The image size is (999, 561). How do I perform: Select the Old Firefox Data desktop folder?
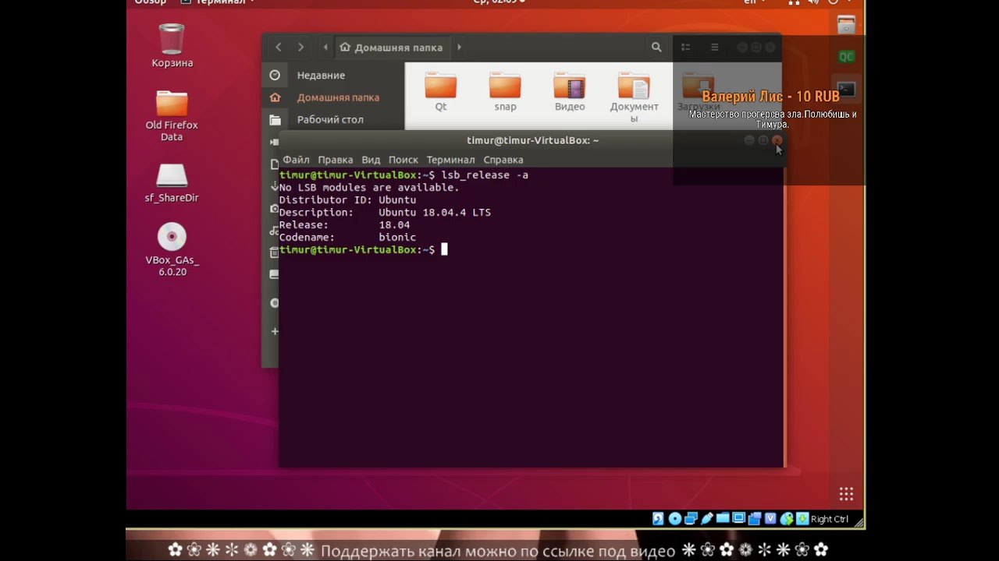pos(172,115)
